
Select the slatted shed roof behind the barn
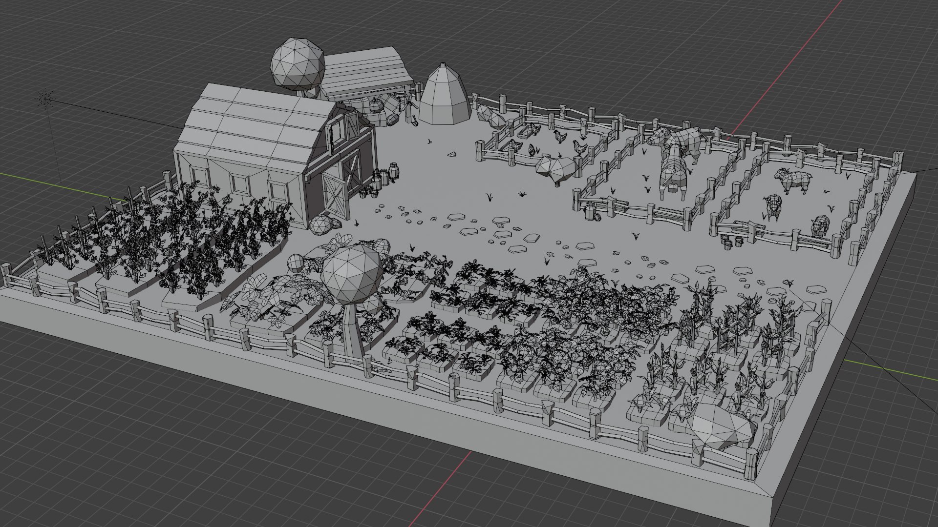click(367, 72)
